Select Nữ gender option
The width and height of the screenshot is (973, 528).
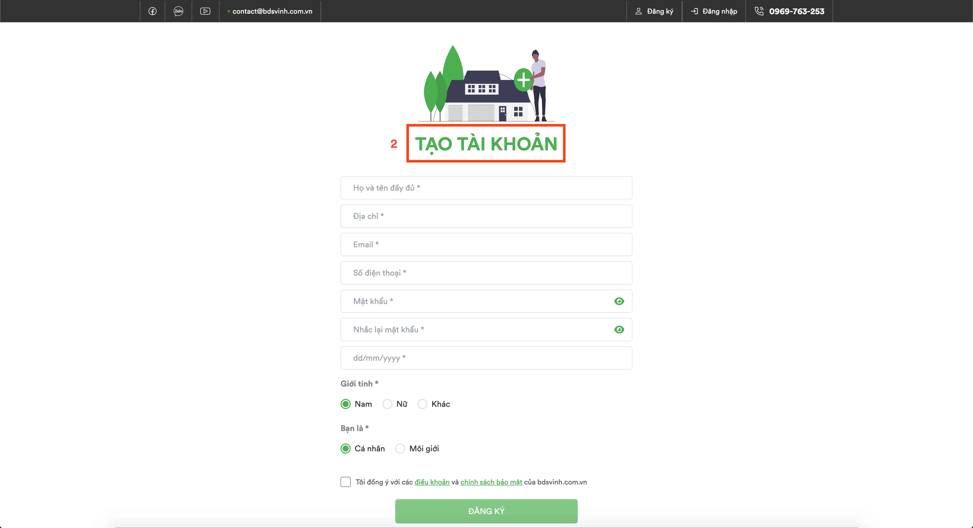point(387,404)
